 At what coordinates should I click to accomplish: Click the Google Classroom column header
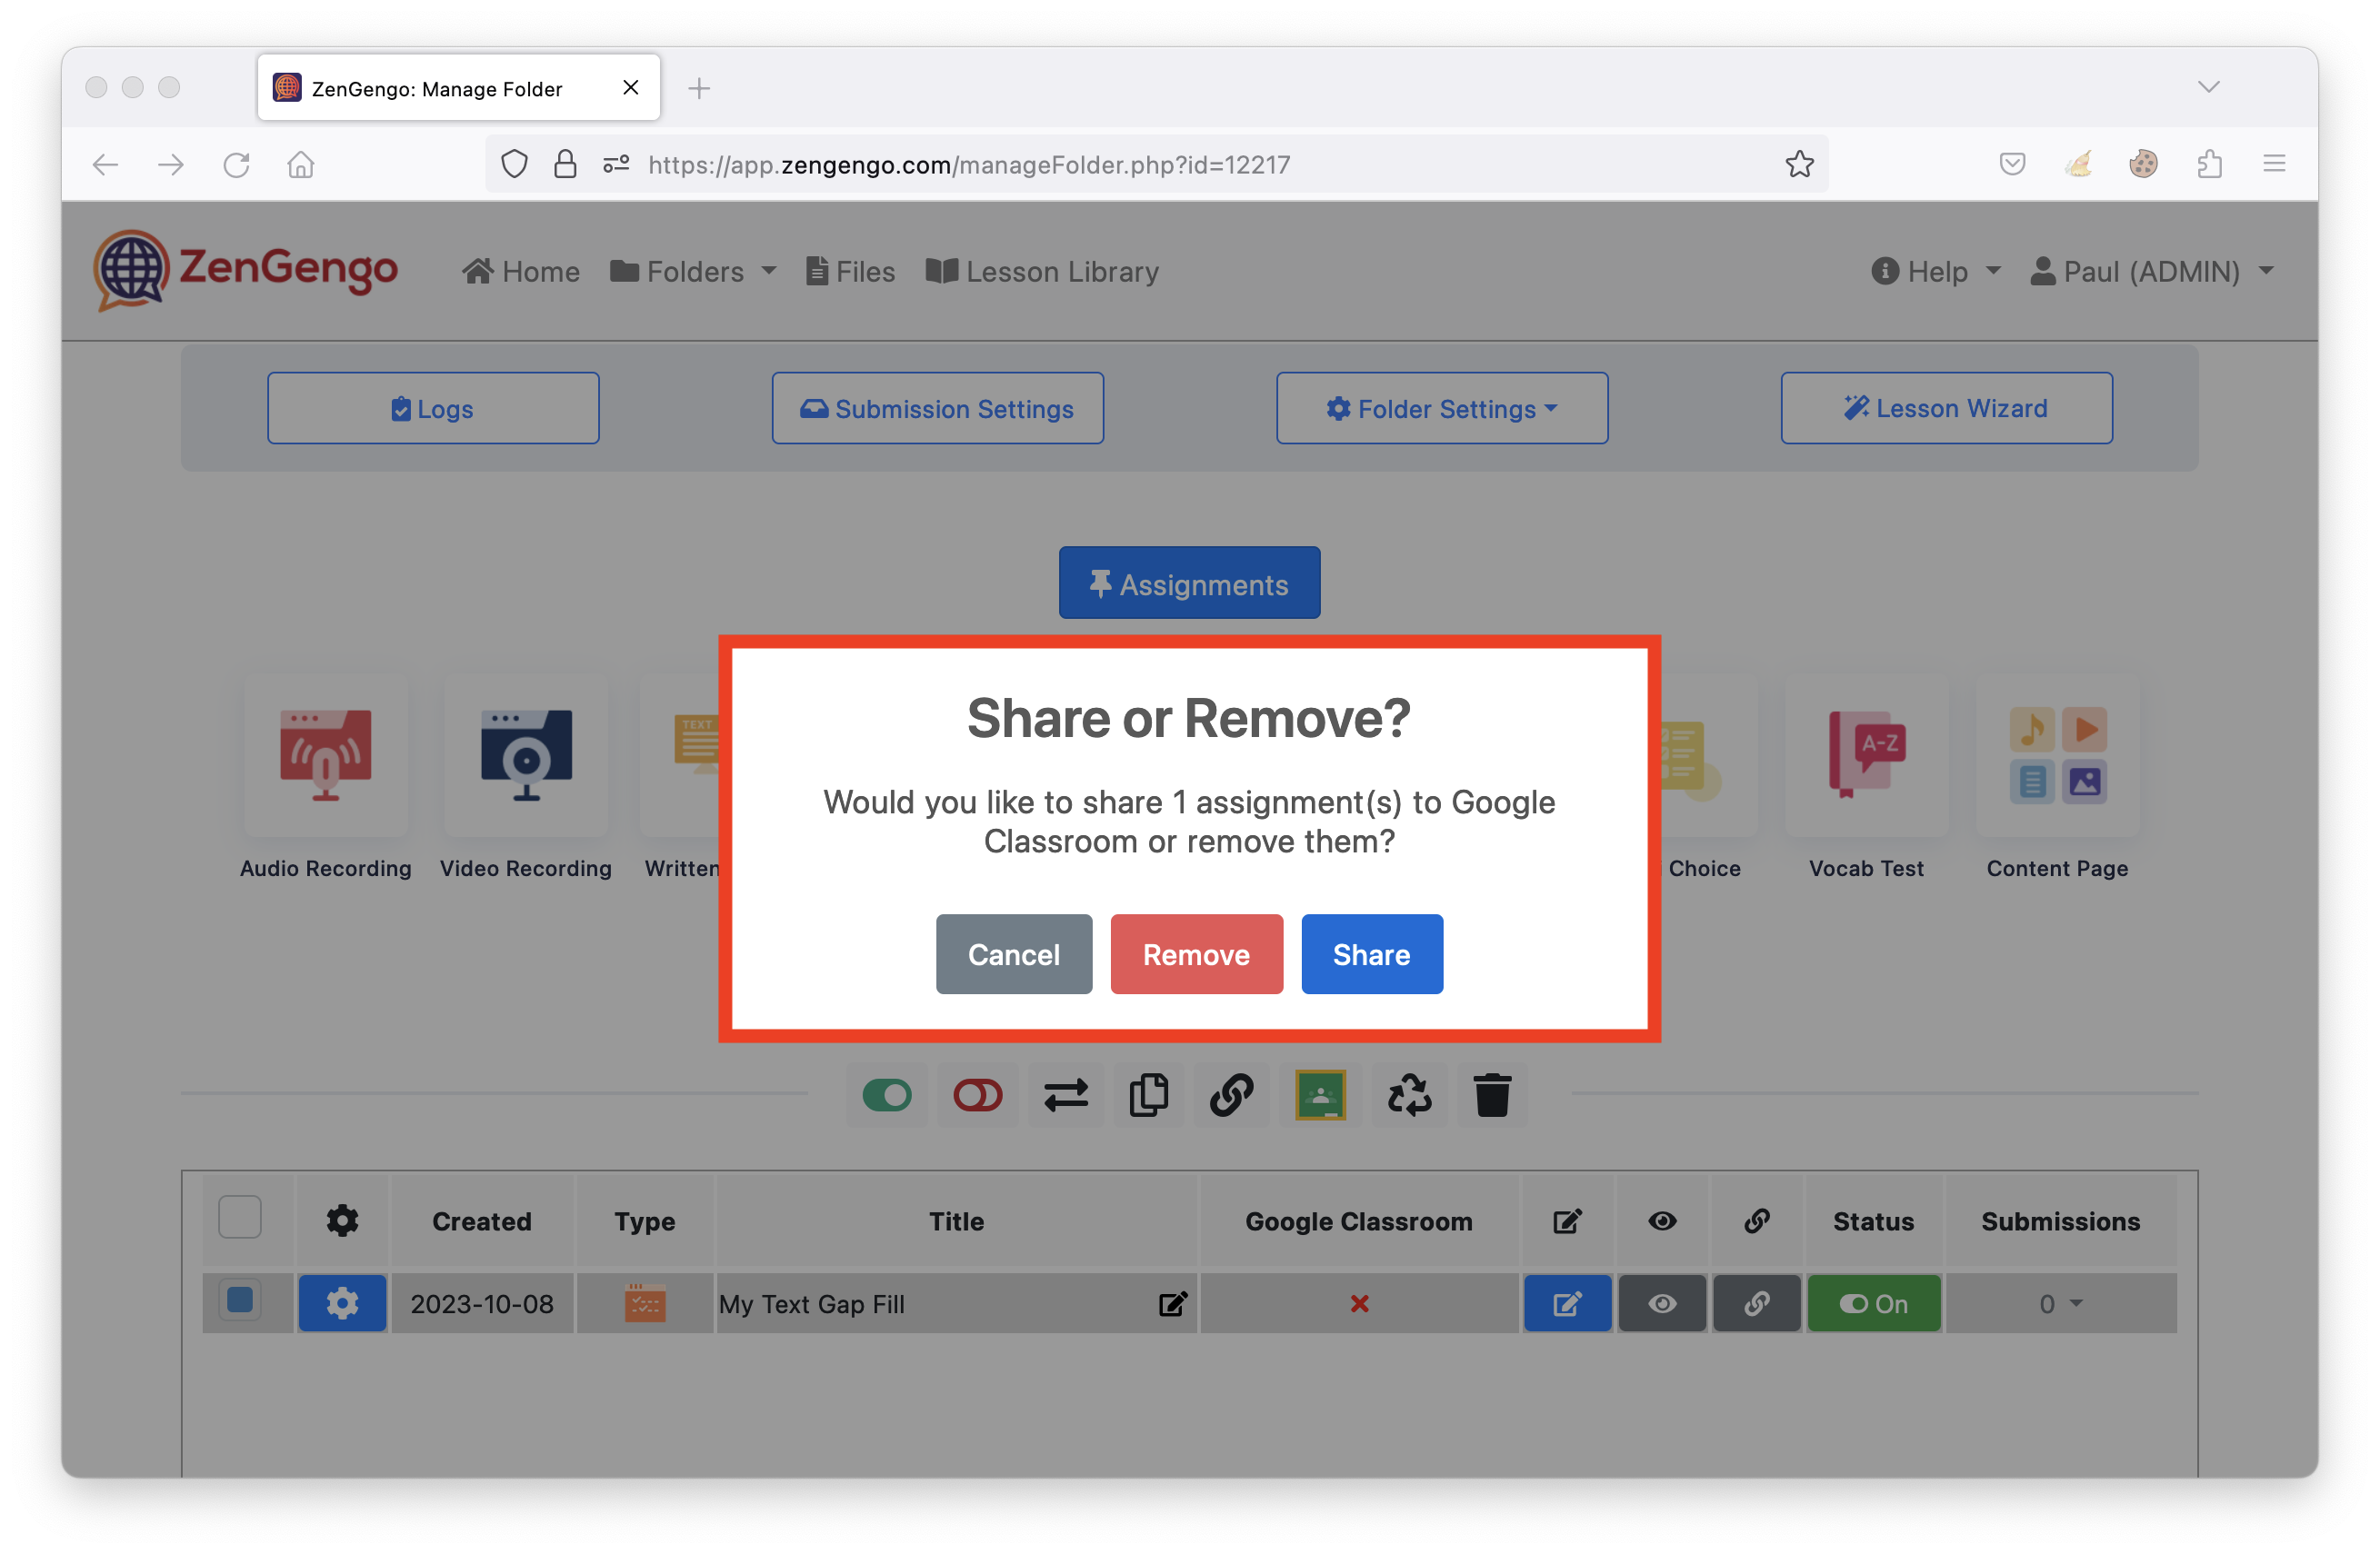1358,1221
